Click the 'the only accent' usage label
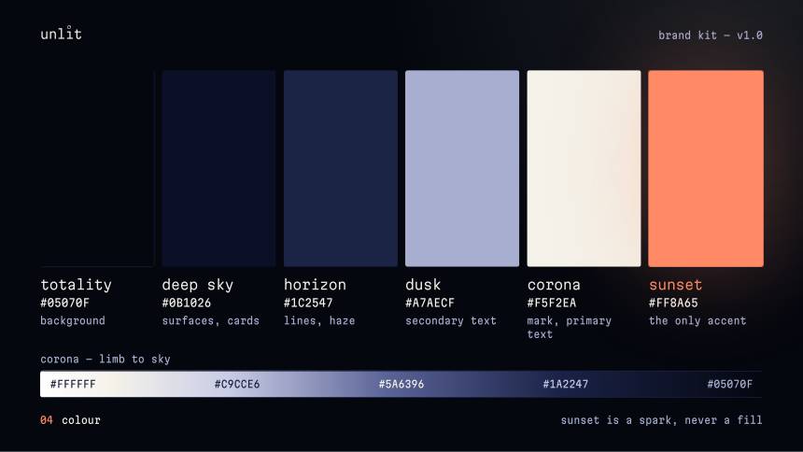 click(x=697, y=321)
